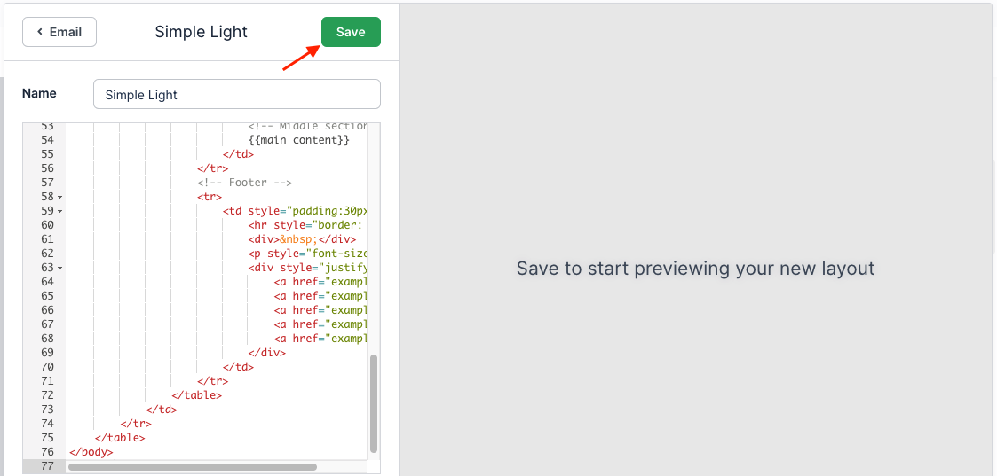Click the </tr> tag on line 74
This screenshot has height=476, width=997.
[x=136, y=424]
